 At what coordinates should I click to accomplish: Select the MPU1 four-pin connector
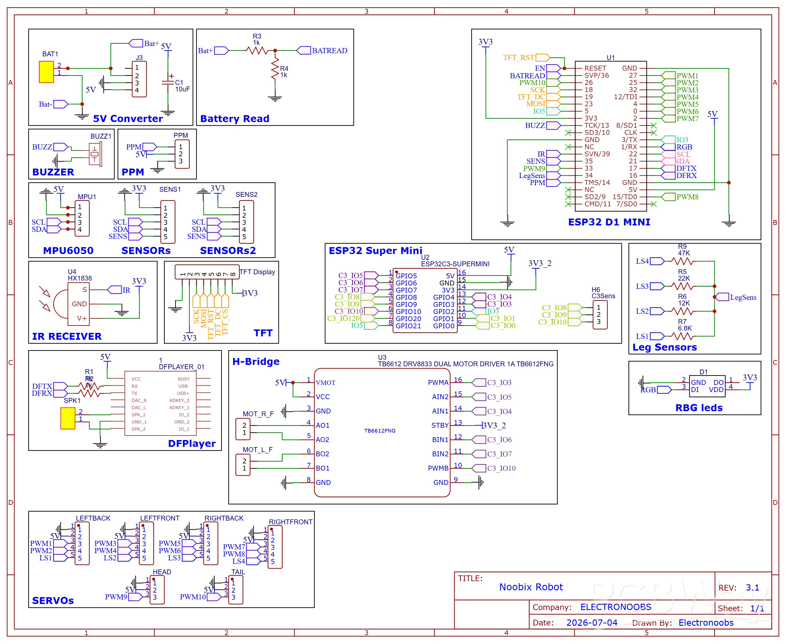pyautogui.click(x=82, y=219)
